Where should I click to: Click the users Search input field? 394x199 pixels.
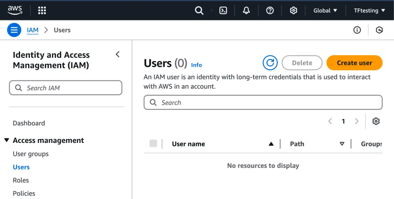click(x=263, y=103)
